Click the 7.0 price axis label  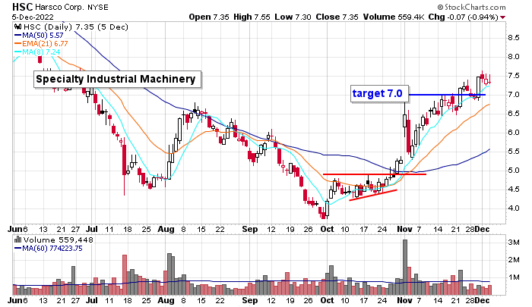[x=513, y=95]
